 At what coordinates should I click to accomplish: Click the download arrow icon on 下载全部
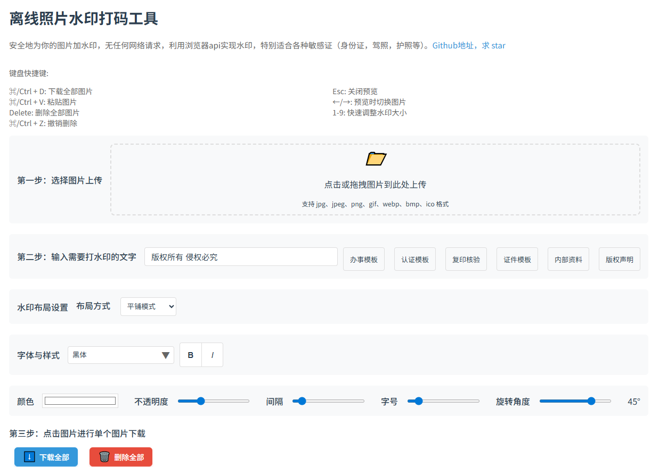pyautogui.click(x=30, y=457)
